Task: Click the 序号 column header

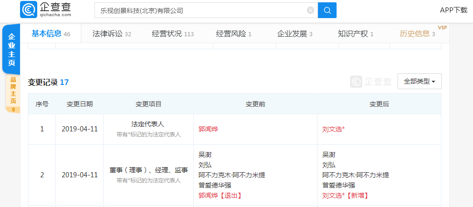Action: click(42, 104)
